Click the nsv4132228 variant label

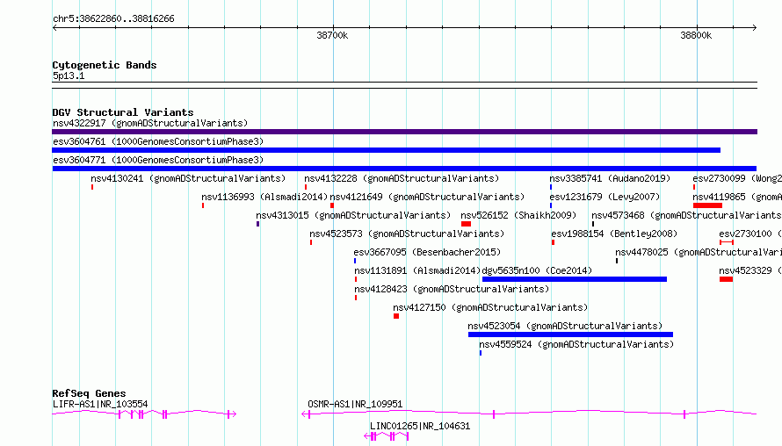(402, 178)
